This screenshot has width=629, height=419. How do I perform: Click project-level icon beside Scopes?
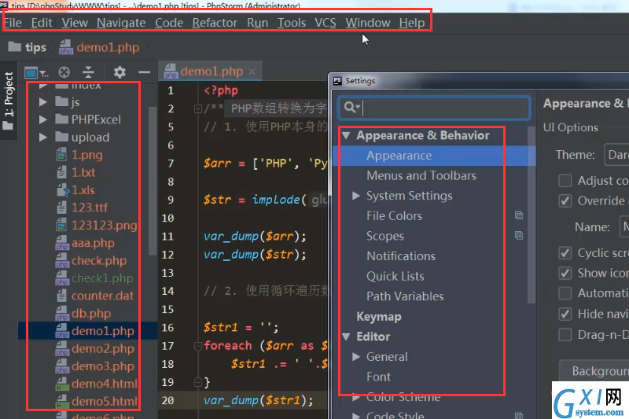pos(519,235)
